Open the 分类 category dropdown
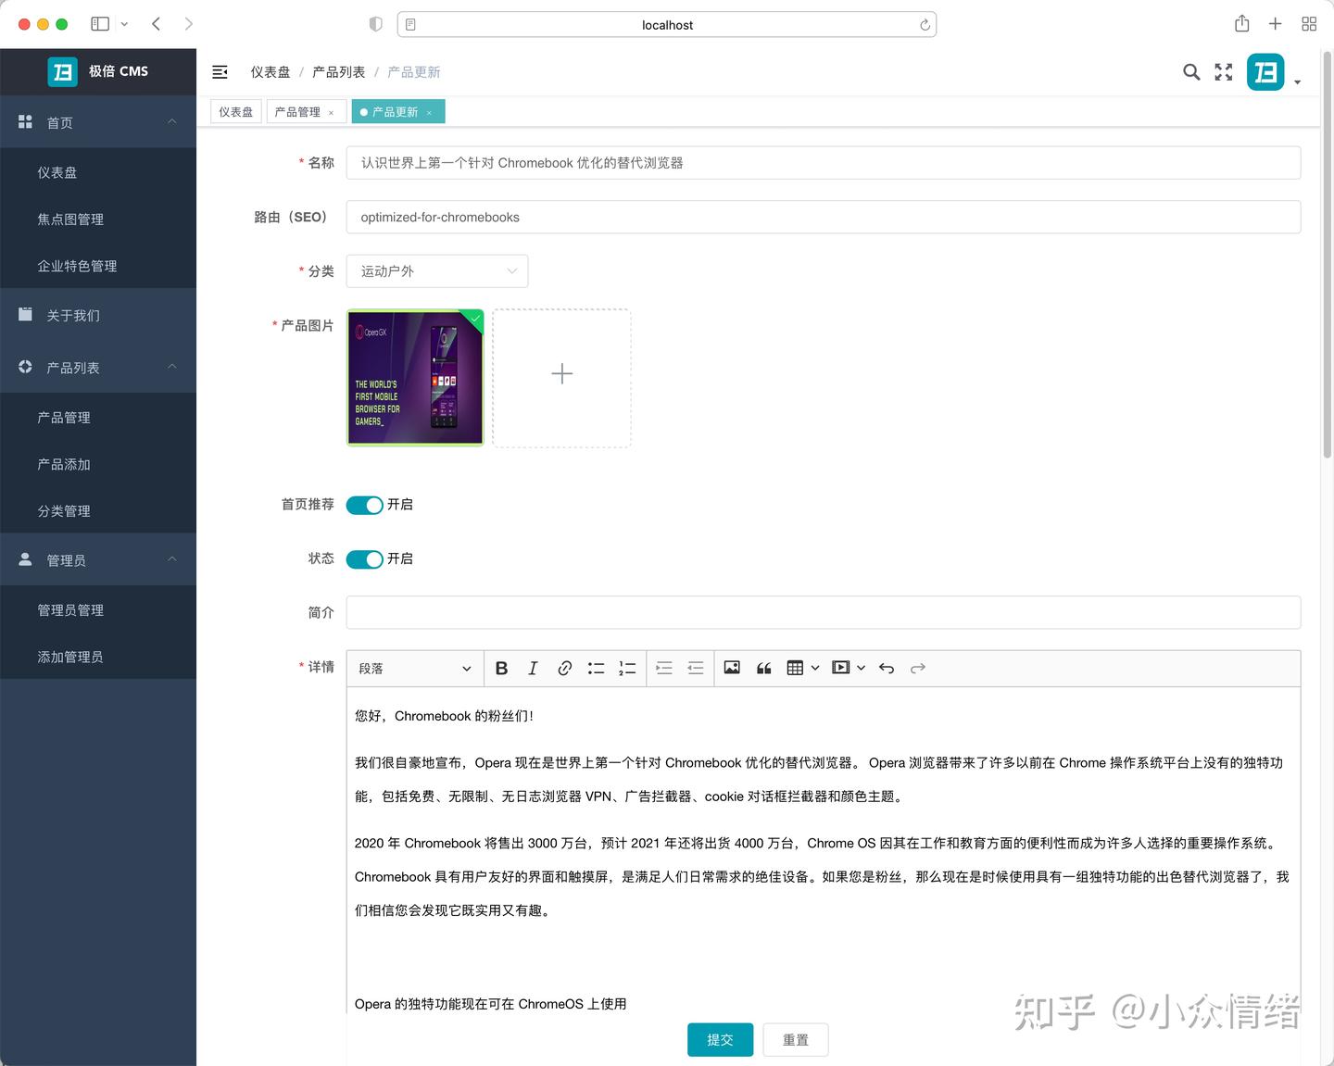This screenshot has height=1066, width=1334. [x=436, y=270]
